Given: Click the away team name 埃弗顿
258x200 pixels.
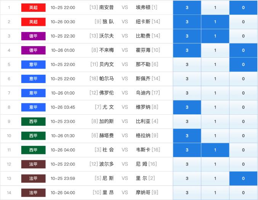Looking at the screenshot, I should click(143, 7).
